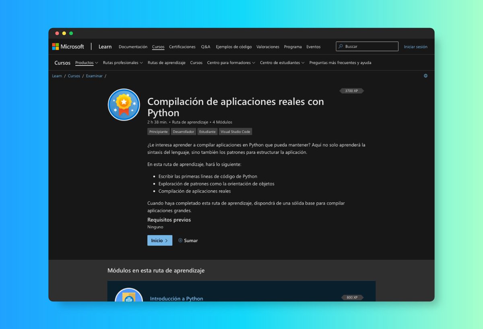Viewport: 483px width, 329px height.
Task: Click the green maximize window button
Action: tap(71, 33)
